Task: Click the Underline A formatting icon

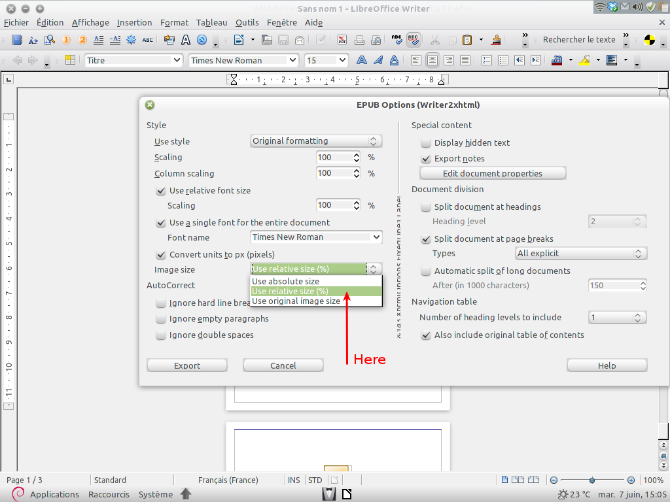Action: (x=394, y=60)
